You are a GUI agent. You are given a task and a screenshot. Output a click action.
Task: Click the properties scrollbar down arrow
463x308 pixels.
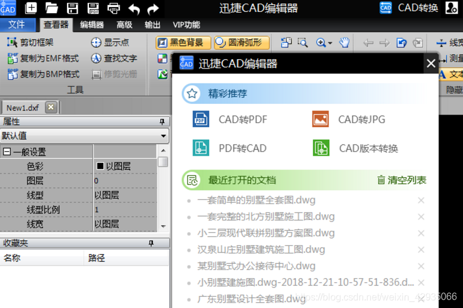(163, 226)
